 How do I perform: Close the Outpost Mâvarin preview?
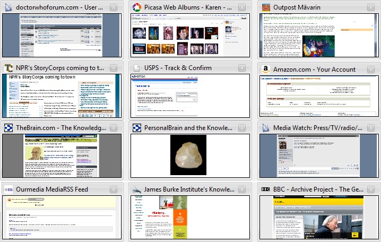(x=371, y=7)
